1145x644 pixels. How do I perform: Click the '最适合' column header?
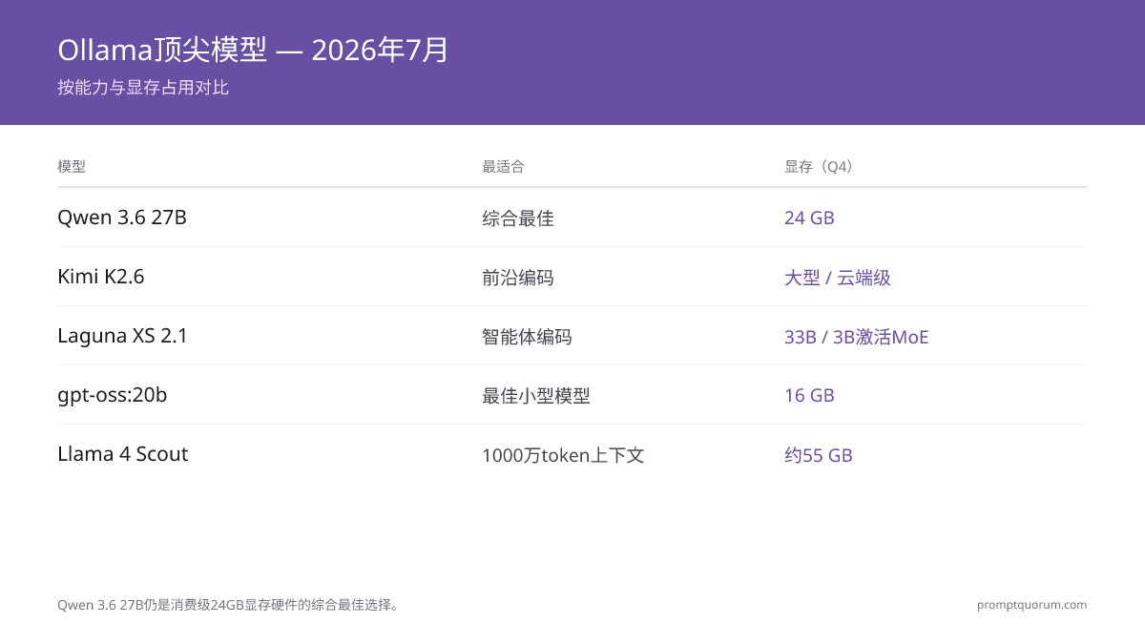coord(503,166)
